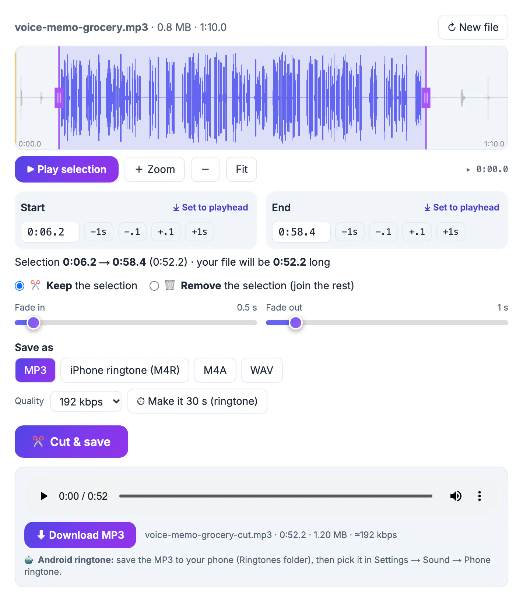The image size is (523, 602).
Task: Focus the Start time field 0:06.2
Action: 50,232
